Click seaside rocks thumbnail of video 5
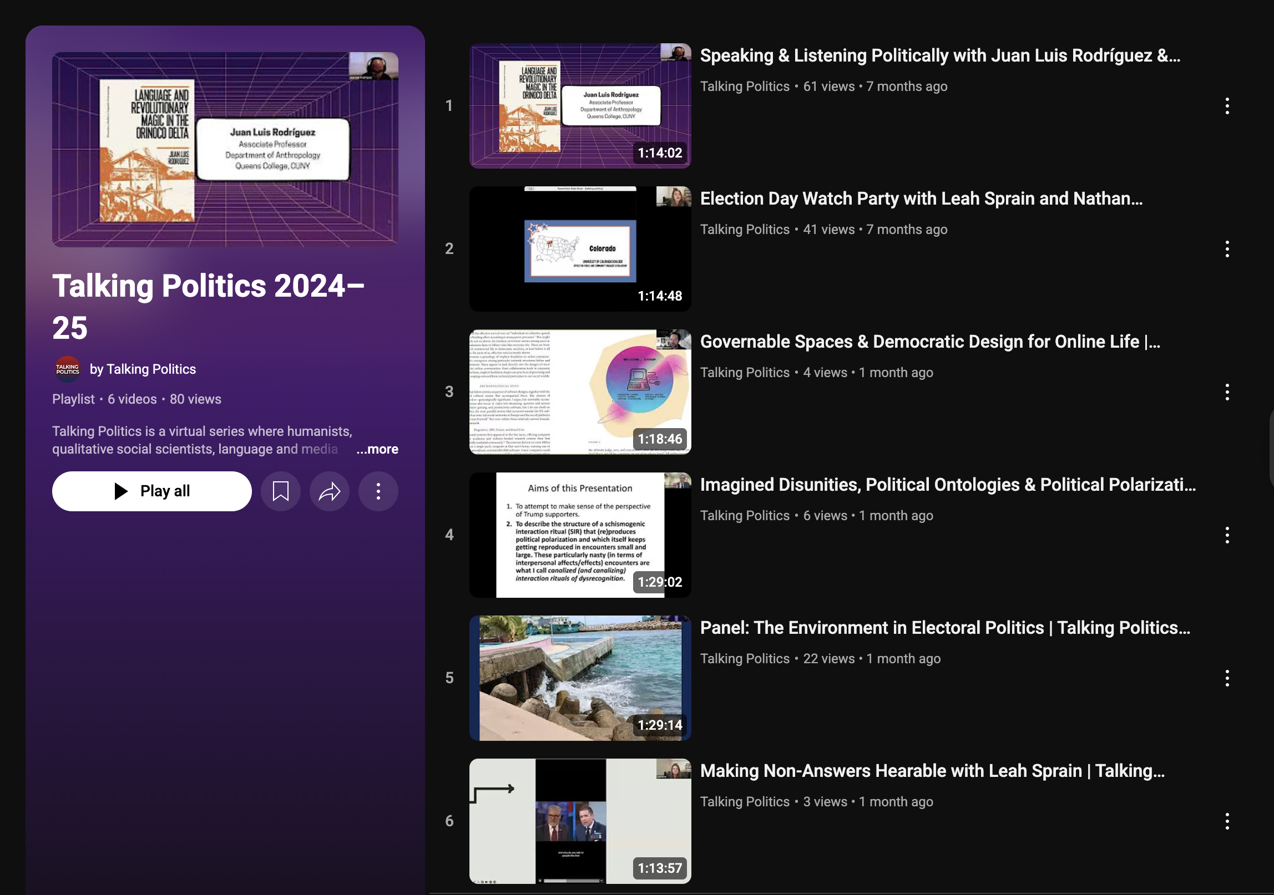 point(580,678)
